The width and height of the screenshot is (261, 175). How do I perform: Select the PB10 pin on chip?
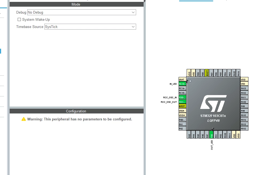pos(225,135)
